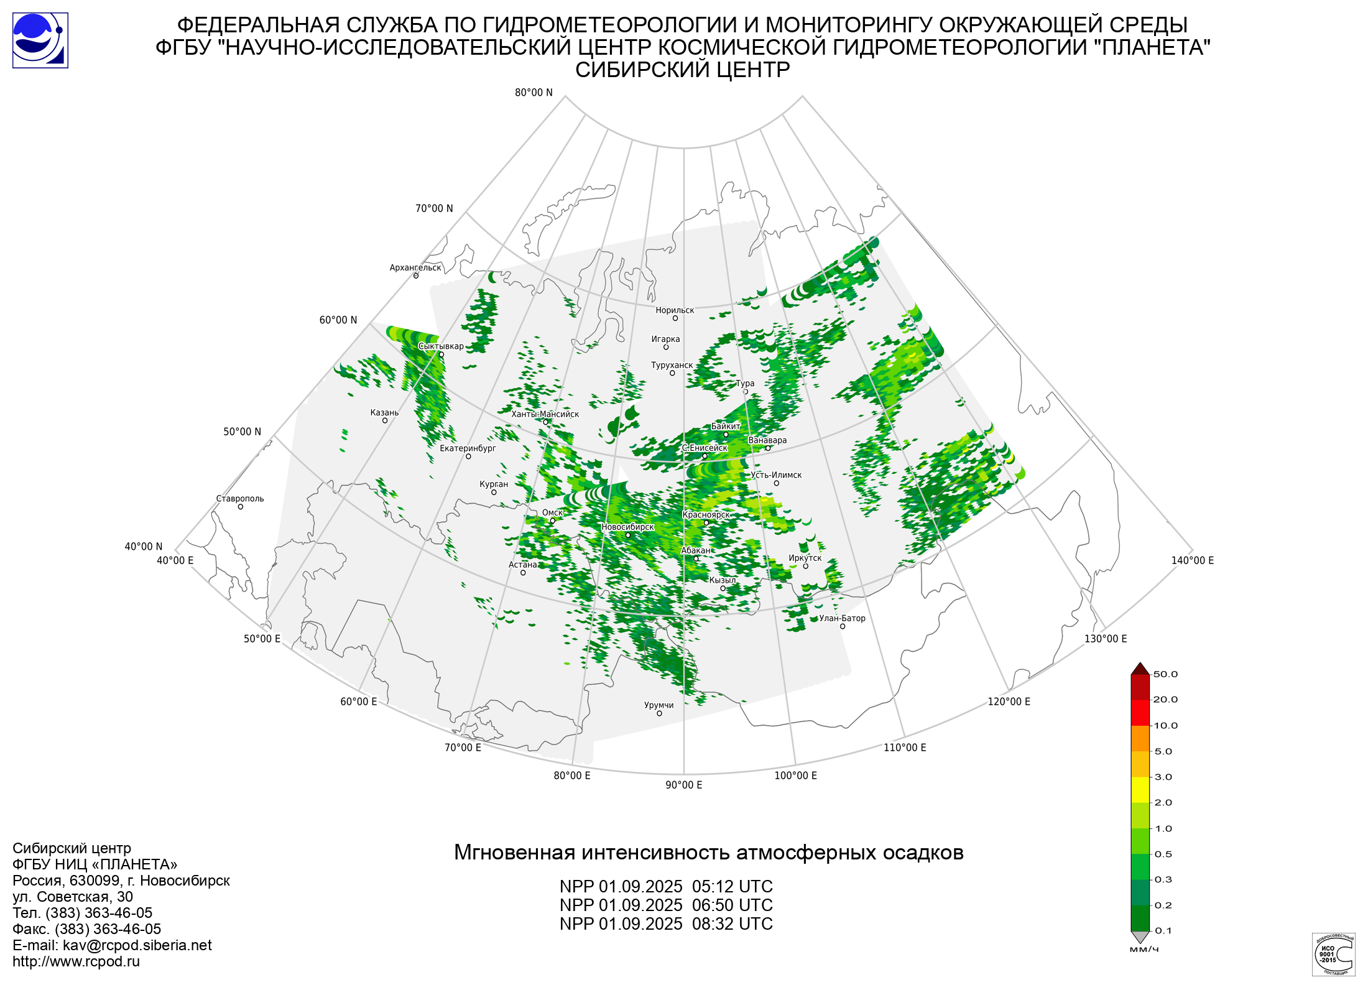The image size is (1368, 995).
Task: Click the С-Енисейск city label
Action: 705,448
